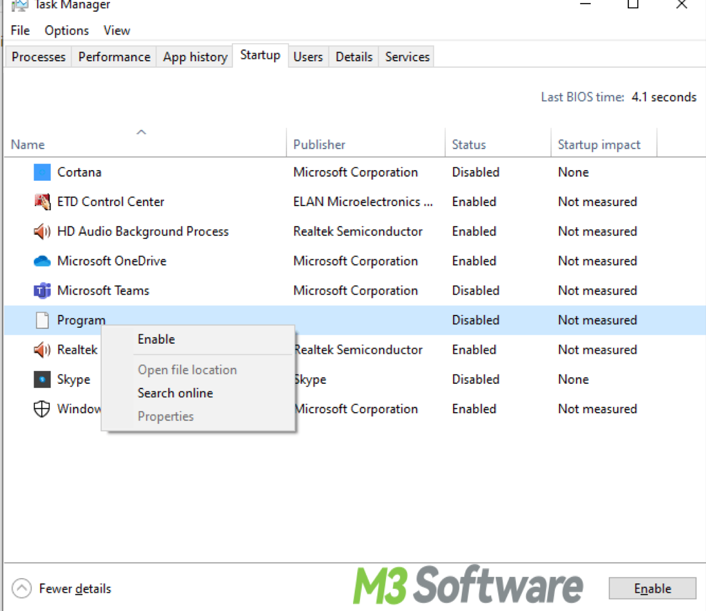Select the Cortana row name
Image resolution: width=706 pixels, height=611 pixels.
pyautogui.click(x=79, y=172)
